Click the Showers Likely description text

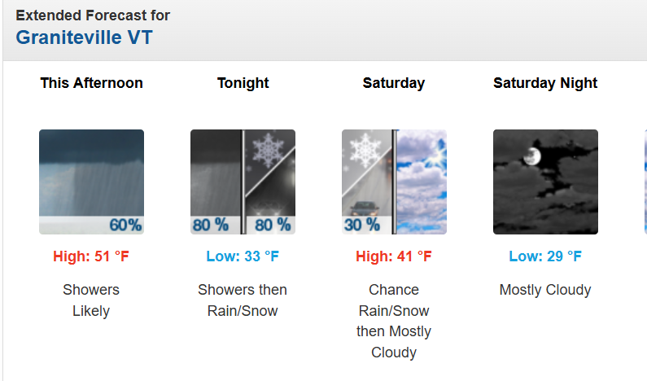pos(91,300)
